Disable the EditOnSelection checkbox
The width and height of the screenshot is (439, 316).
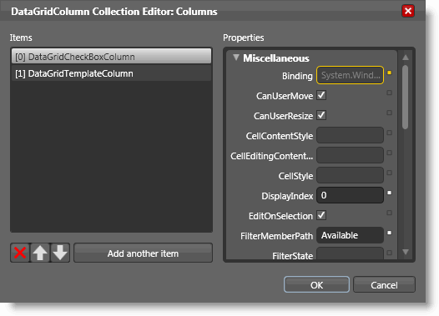coord(321,215)
